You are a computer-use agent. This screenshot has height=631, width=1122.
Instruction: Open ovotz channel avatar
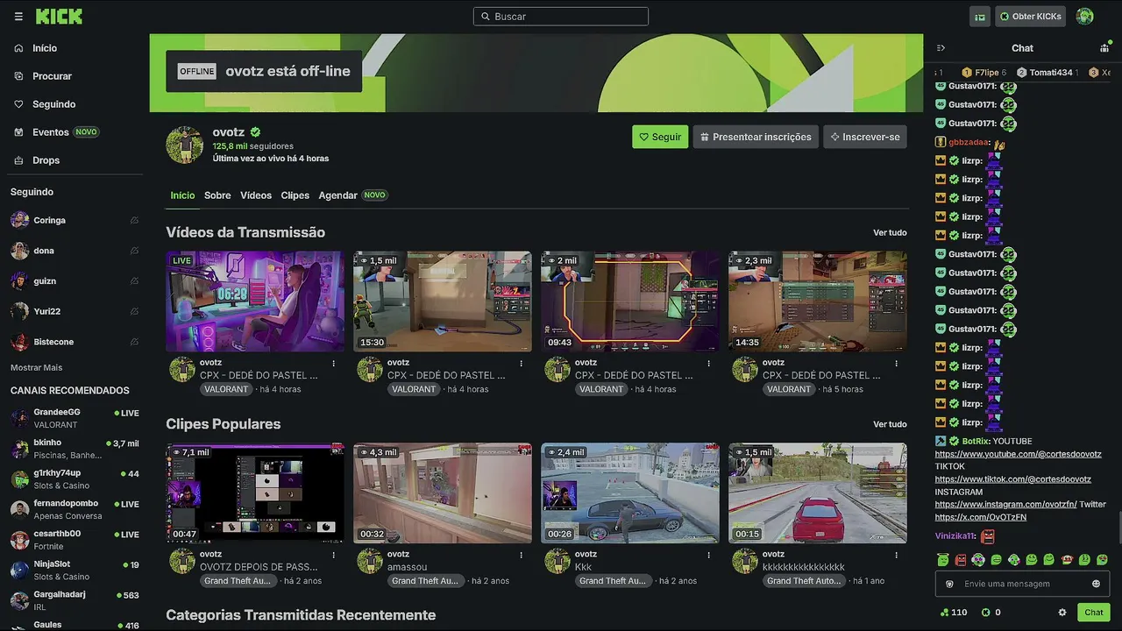(185, 145)
